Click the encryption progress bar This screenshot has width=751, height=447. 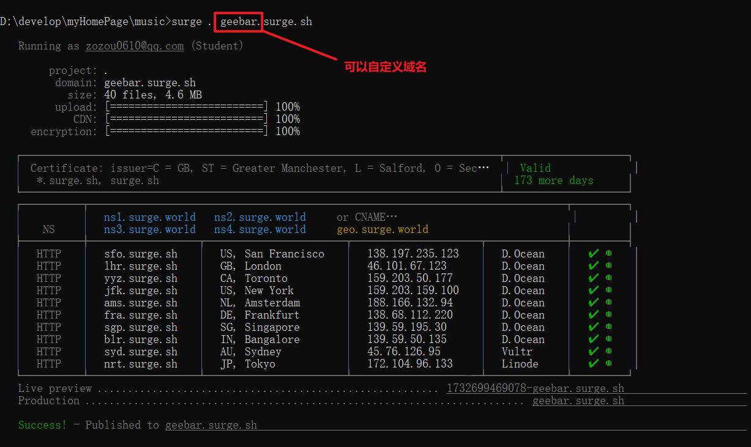[187, 131]
